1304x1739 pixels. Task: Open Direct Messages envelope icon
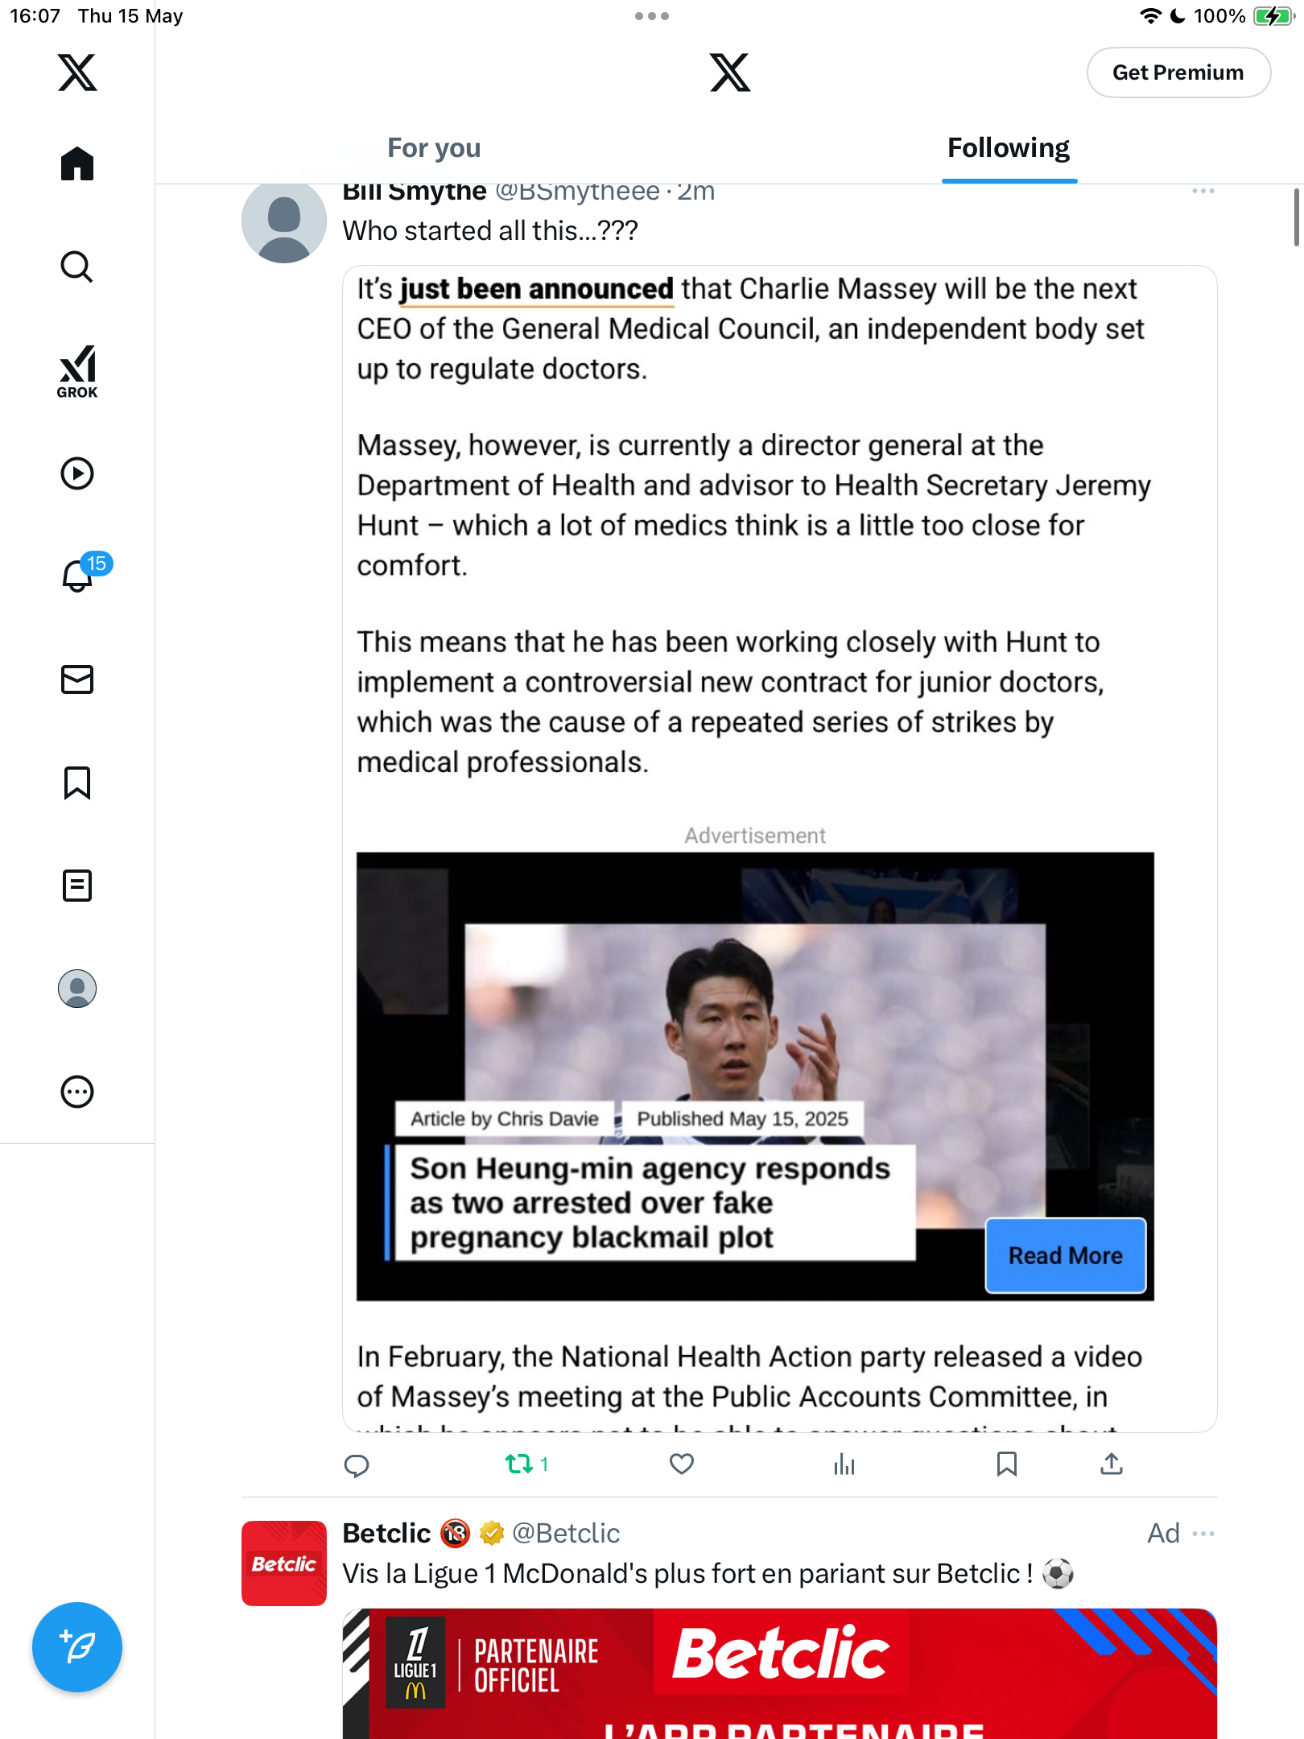point(77,679)
